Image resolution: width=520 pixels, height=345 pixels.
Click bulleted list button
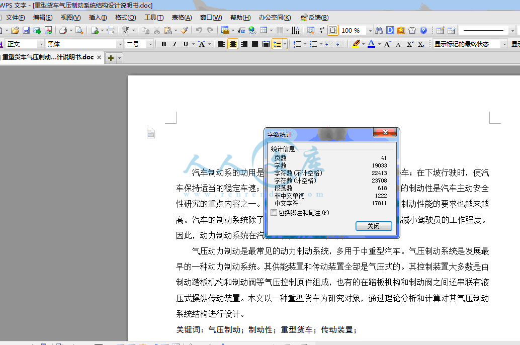tap(313, 44)
